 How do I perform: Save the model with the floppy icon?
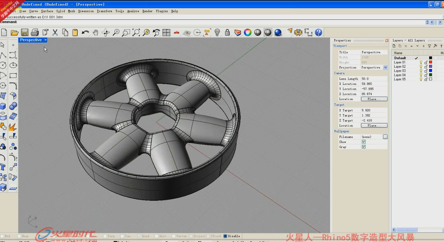click(24, 32)
